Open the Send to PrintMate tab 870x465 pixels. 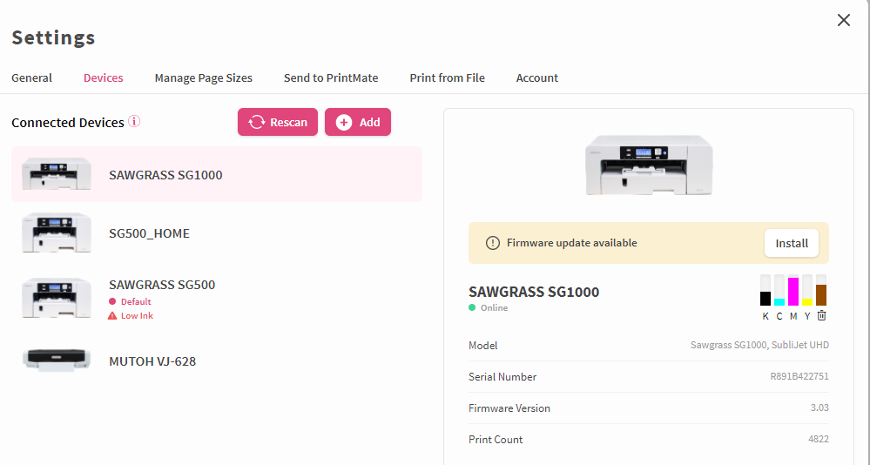[331, 77]
